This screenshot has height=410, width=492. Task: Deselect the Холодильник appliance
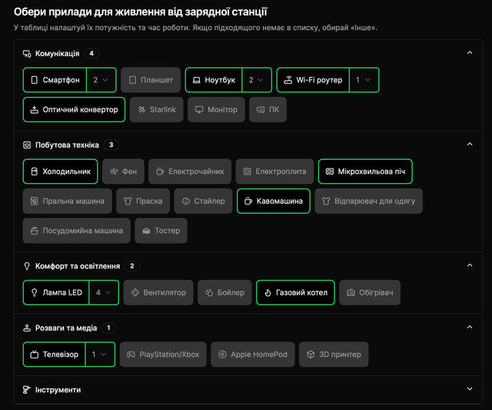coord(61,172)
